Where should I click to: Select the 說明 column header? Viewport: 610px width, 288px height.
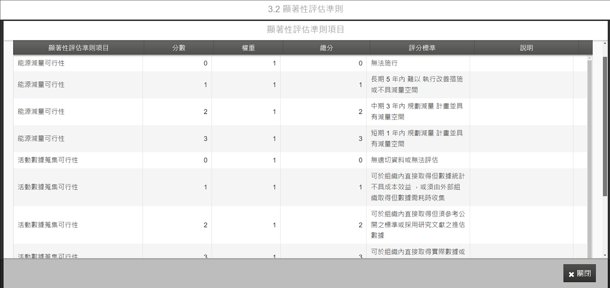coord(526,48)
